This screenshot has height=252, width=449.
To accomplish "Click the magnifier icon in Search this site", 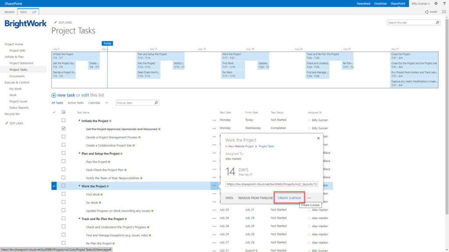I will coord(437,22).
